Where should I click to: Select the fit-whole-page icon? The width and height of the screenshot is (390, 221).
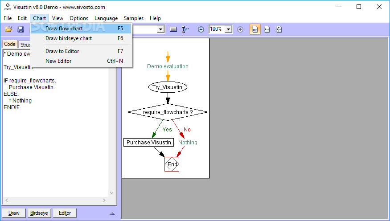click(279, 29)
